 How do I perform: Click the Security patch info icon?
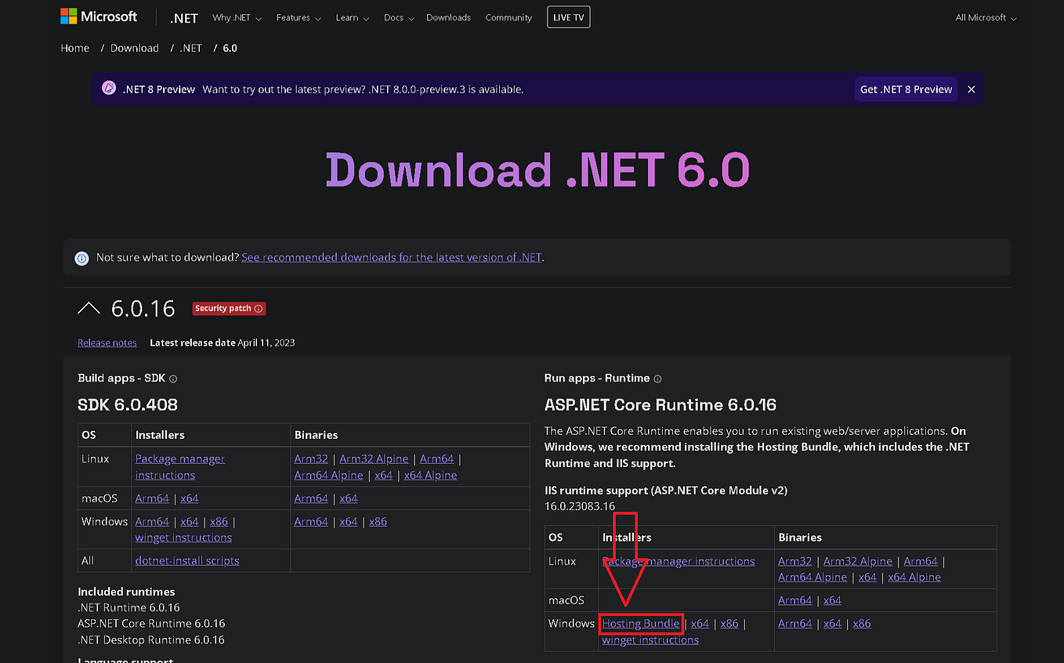(258, 309)
